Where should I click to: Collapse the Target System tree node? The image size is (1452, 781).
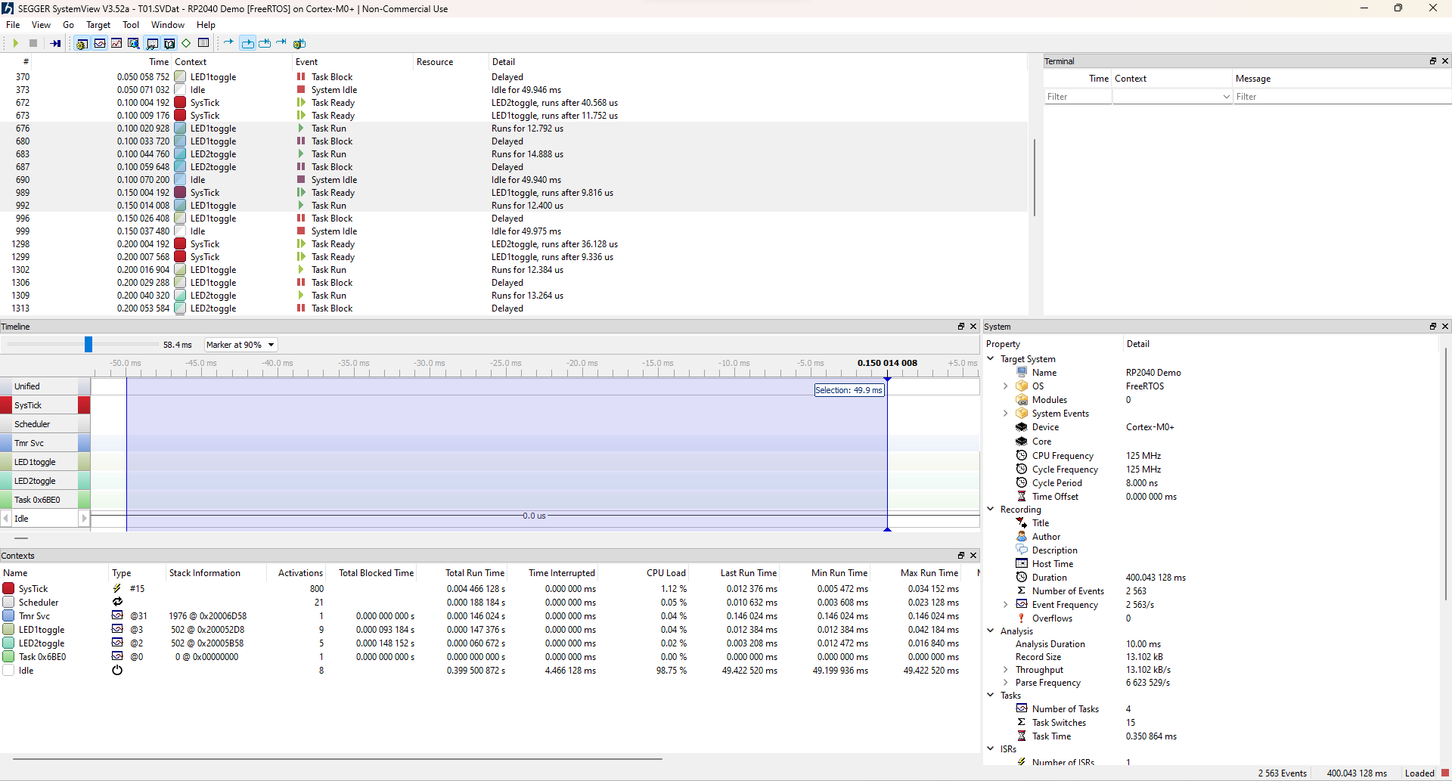coord(991,359)
